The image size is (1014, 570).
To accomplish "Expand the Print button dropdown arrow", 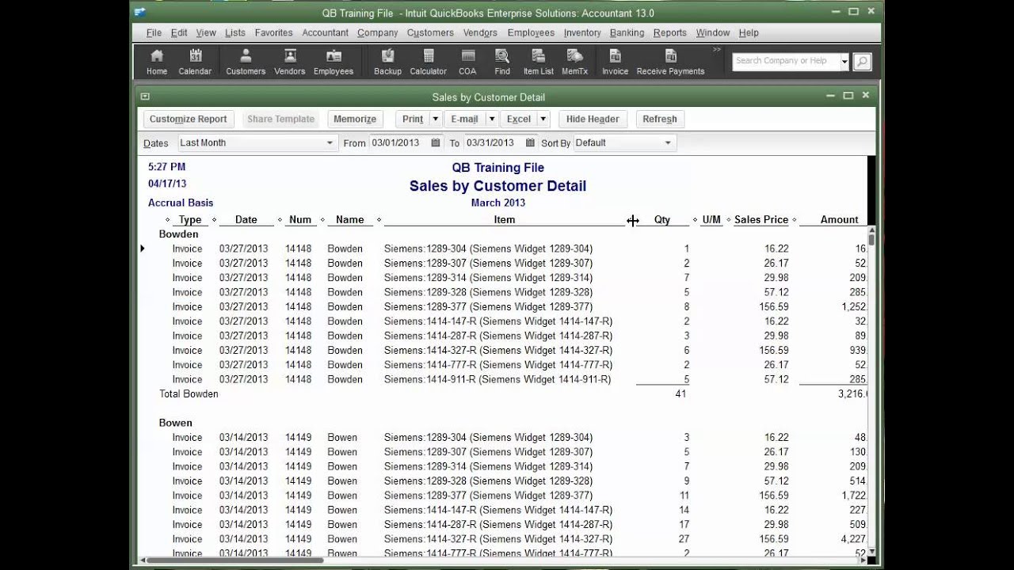I will coord(435,119).
